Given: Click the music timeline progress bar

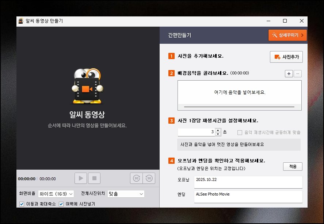Looking at the screenshot, I should 239,107.
